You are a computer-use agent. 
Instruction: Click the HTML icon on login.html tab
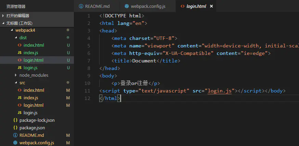[x=182, y=6]
